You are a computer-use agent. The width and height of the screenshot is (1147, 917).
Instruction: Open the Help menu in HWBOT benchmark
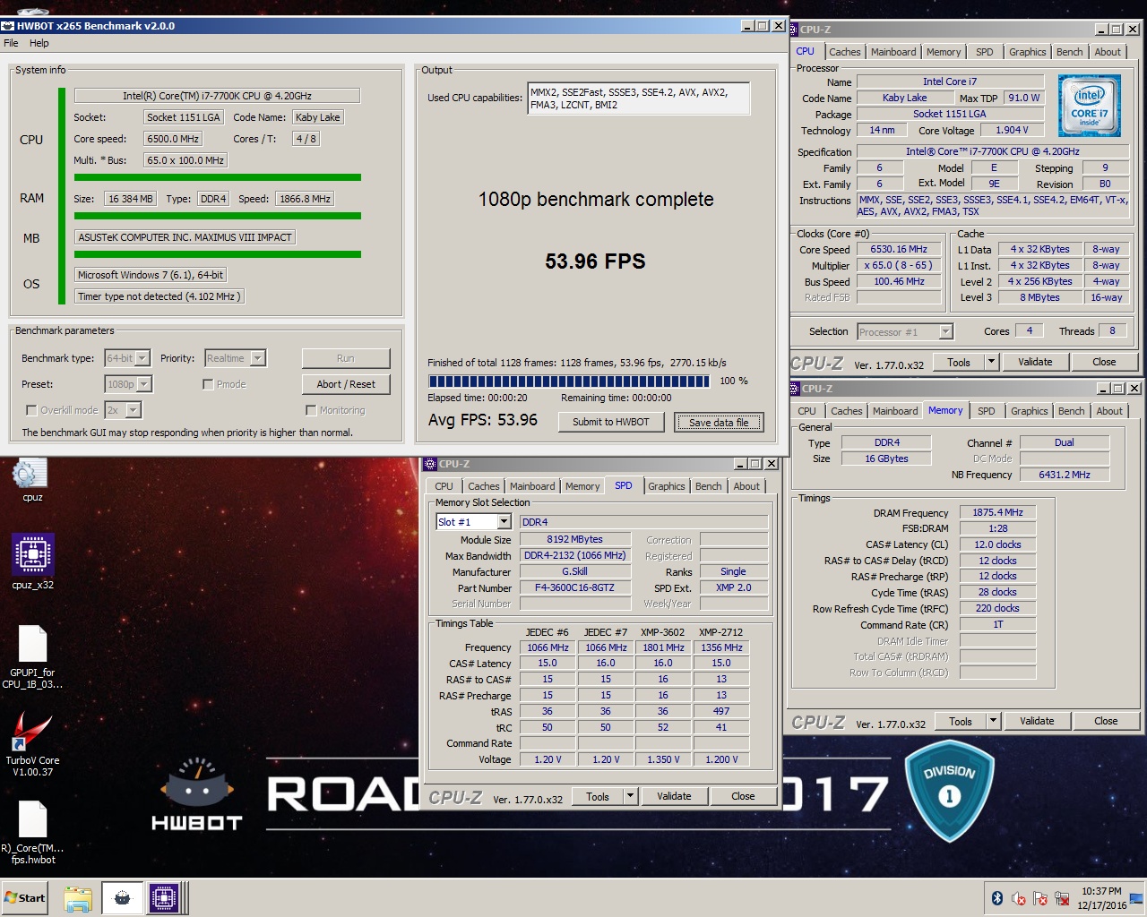[x=39, y=43]
